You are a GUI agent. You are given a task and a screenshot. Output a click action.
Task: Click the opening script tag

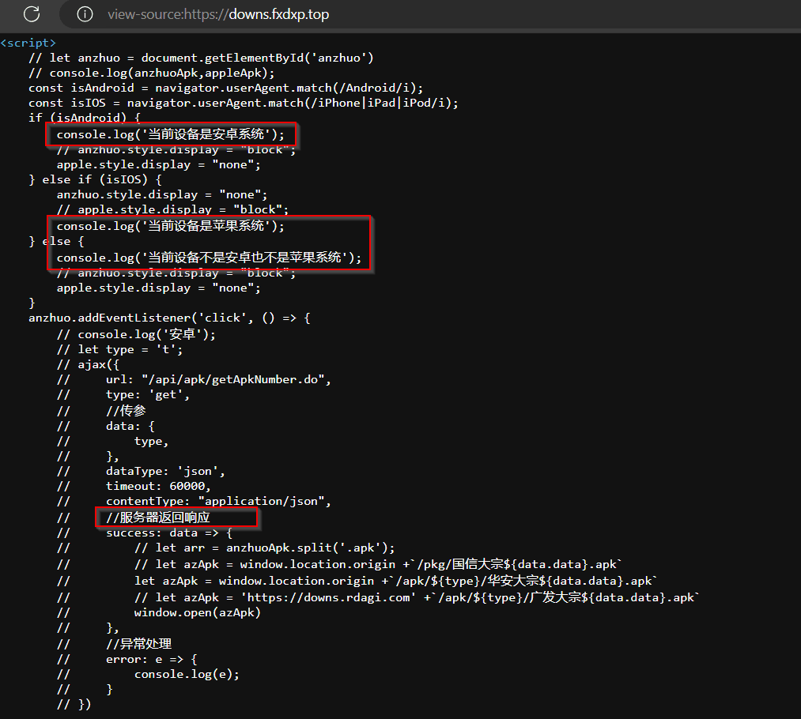pos(28,43)
